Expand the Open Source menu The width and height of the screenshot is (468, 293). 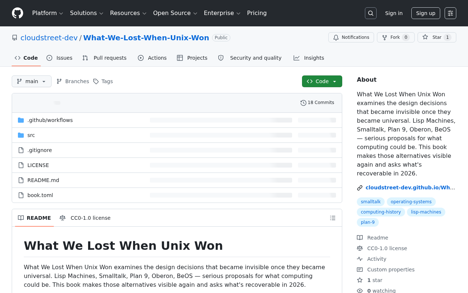[175, 13]
